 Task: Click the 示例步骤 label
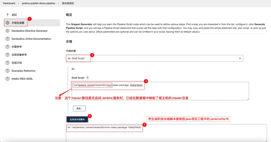(71, 51)
